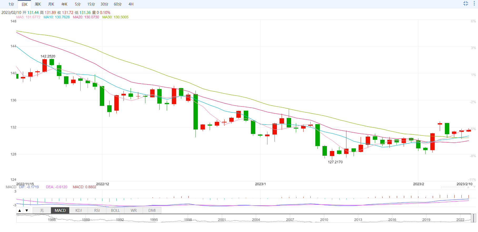This screenshot has width=478, height=232.
Task: Click the MACD: 0.8802 value
Action: pyautogui.click(x=84, y=187)
